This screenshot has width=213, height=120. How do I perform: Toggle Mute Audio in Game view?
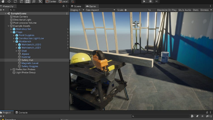click(x=185, y=10)
